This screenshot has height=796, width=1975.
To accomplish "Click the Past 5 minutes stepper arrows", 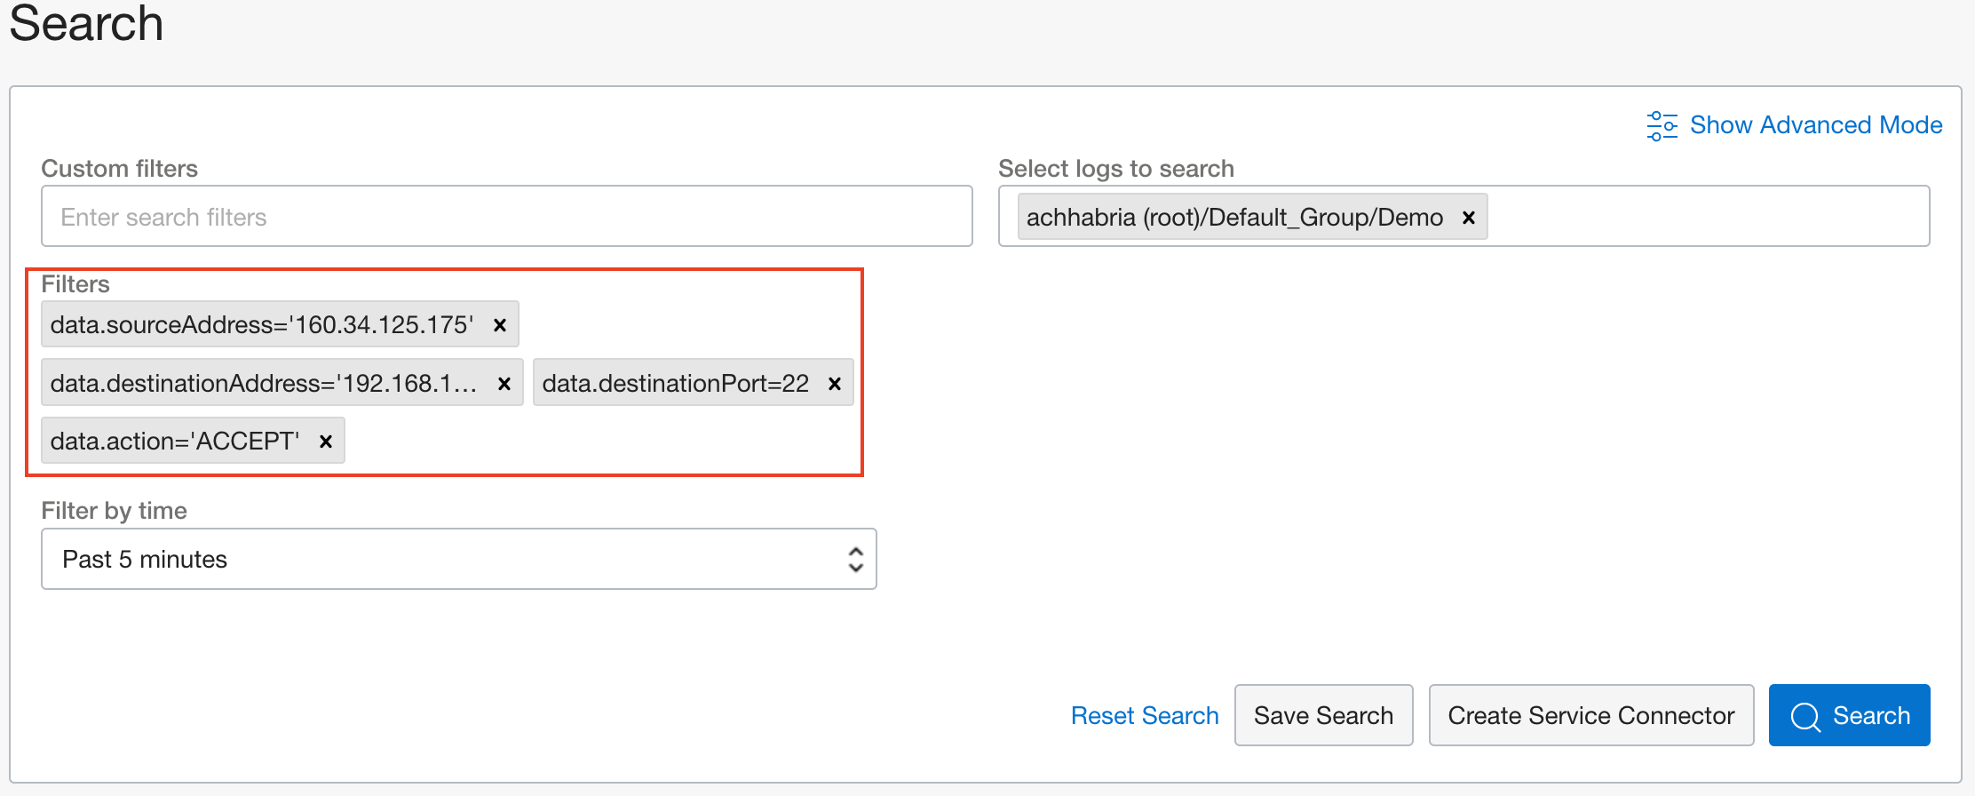I will click(x=855, y=560).
